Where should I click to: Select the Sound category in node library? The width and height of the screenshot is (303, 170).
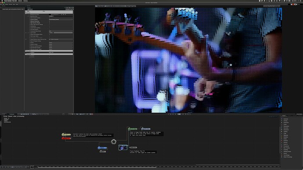pos(285,153)
